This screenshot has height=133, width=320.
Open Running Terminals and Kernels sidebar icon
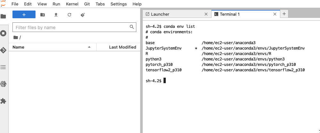point(3,33)
